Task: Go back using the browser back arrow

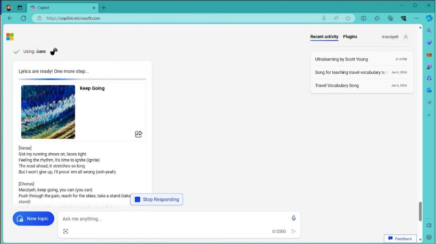Action: pyautogui.click(x=10, y=18)
